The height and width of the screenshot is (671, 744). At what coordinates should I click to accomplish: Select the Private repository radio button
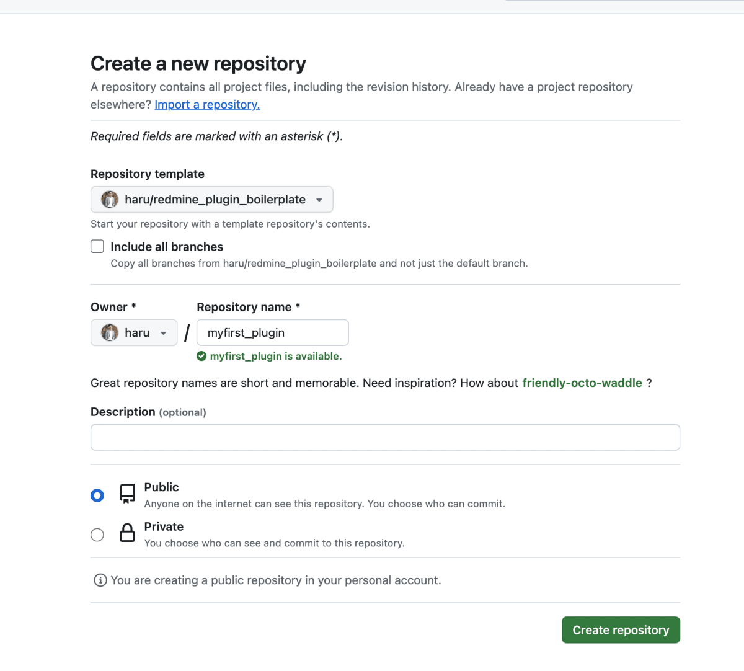(97, 535)
